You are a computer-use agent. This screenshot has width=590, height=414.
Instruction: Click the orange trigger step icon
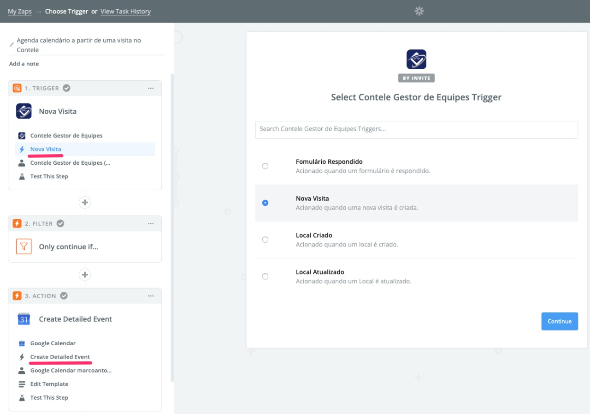point(17,88)
